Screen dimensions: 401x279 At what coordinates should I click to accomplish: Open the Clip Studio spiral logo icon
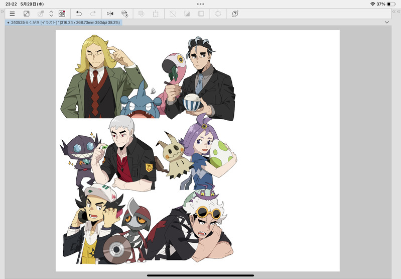click(62, 14)
